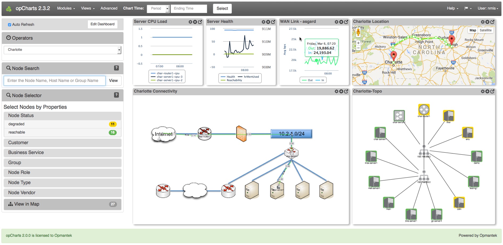Open the Modules menu

coord(66,8)
